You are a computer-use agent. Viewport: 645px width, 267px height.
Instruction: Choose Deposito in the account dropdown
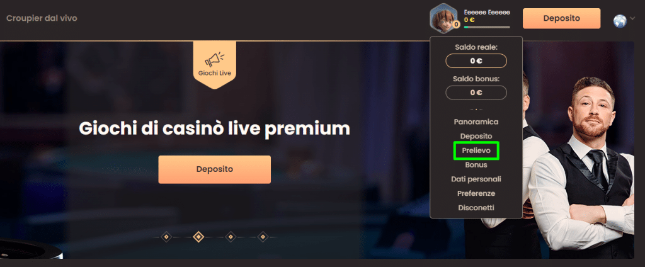[x=476, y=136]
